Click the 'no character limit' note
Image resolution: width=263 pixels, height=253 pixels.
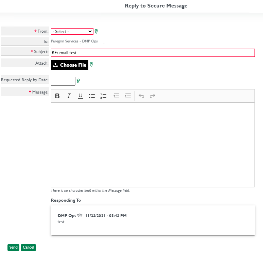tap(90, 190)
